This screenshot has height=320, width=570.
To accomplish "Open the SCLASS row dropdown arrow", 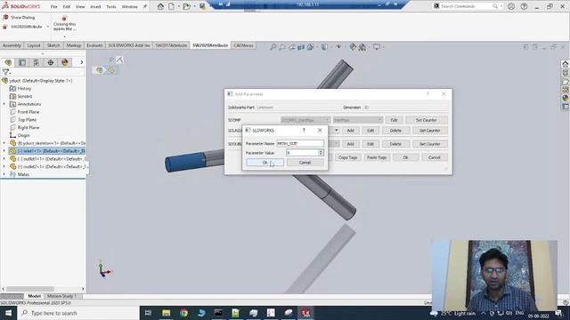I will click(337, 131).
